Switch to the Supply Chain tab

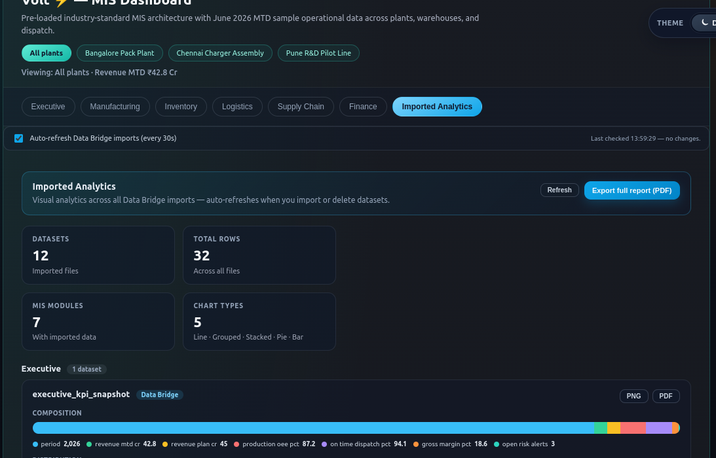click(x=301, y=107)
